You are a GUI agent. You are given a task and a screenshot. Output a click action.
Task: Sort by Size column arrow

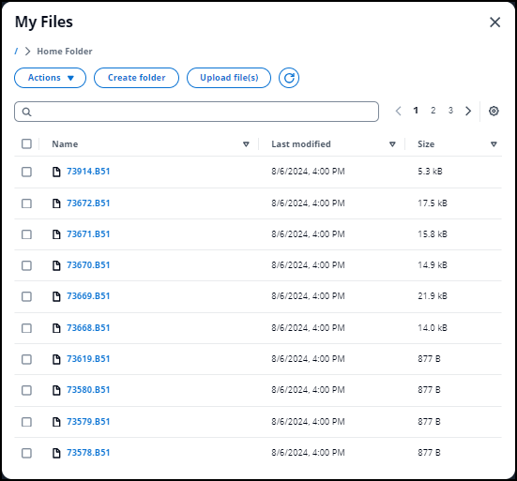click(494, 144)
